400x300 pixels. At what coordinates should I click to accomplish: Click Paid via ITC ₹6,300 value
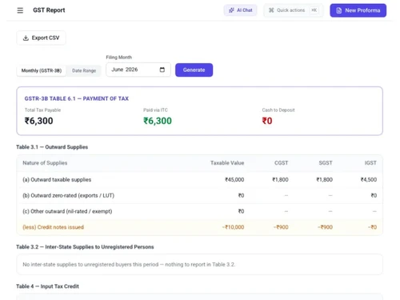(158, 121)
